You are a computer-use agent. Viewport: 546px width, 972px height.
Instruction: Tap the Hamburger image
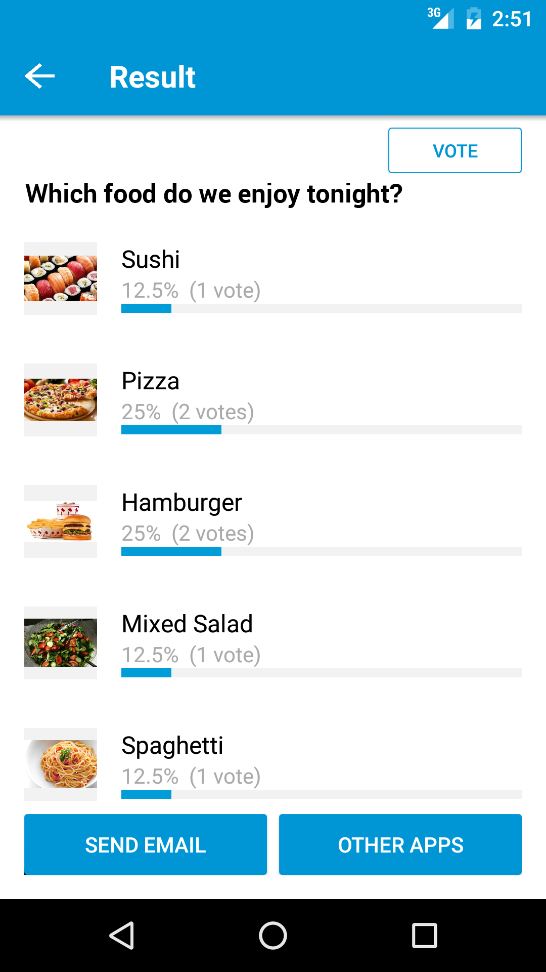click(x=61, y=521)
